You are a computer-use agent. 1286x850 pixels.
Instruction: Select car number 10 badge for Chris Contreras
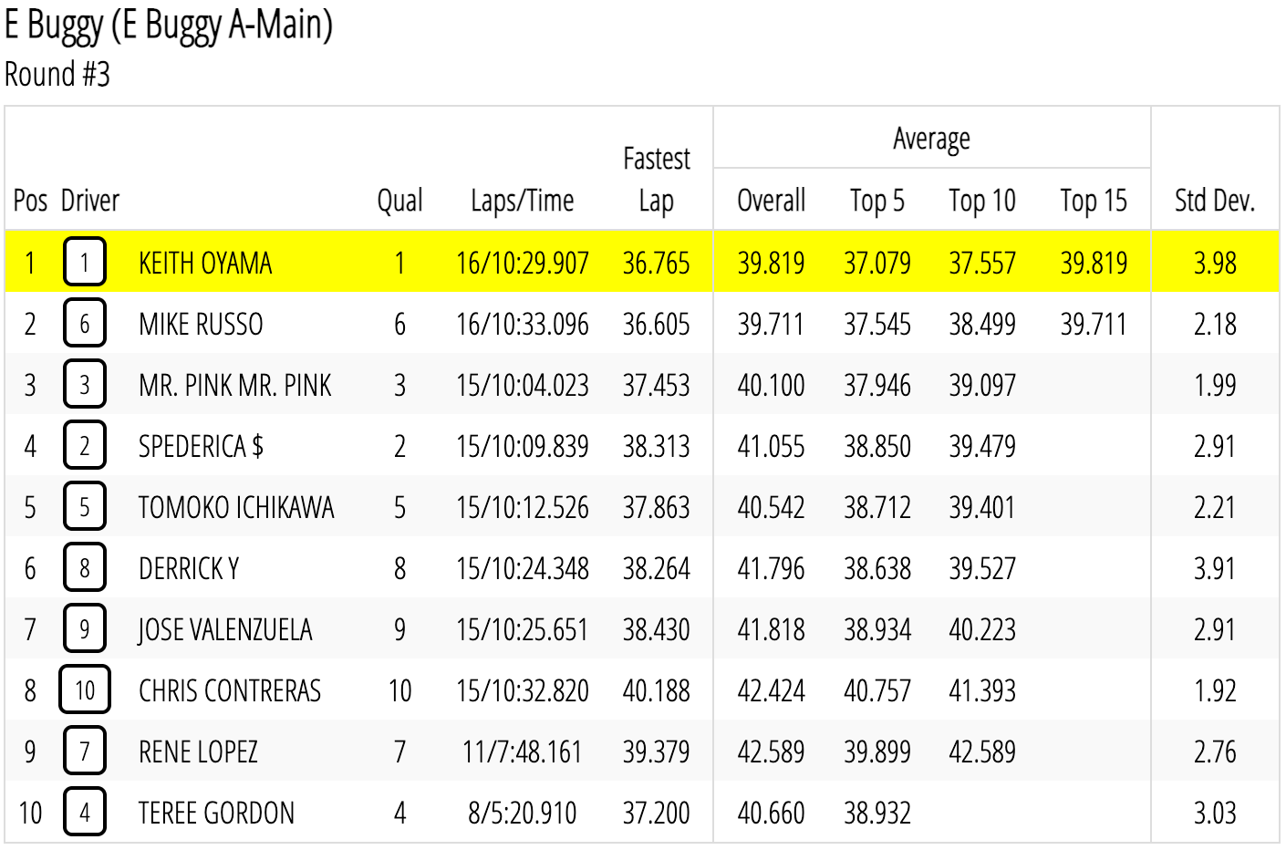[x=85, y=689]
